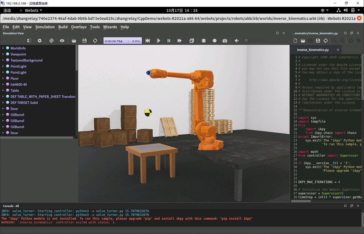Reload the world in simulation toolbar
Image resolution: width=364 pixels, height=234 pixels.
point(95,41)
